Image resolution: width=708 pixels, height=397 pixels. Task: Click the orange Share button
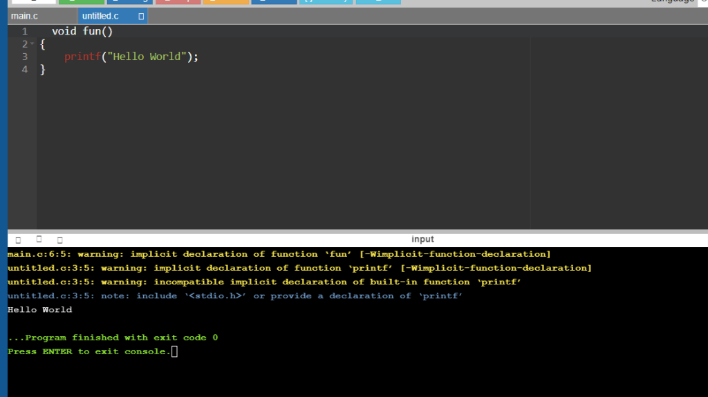[226, 1]
